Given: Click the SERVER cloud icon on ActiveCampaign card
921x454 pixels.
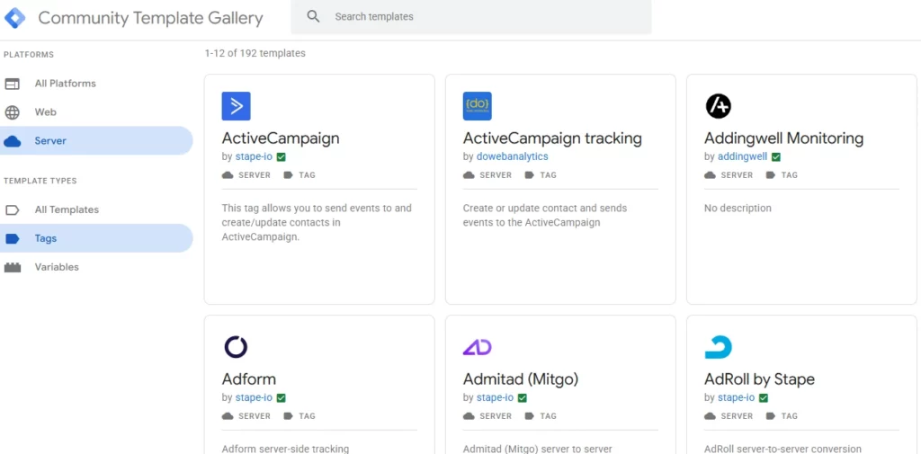Looking at the screenshot, I should coord(228,175).
